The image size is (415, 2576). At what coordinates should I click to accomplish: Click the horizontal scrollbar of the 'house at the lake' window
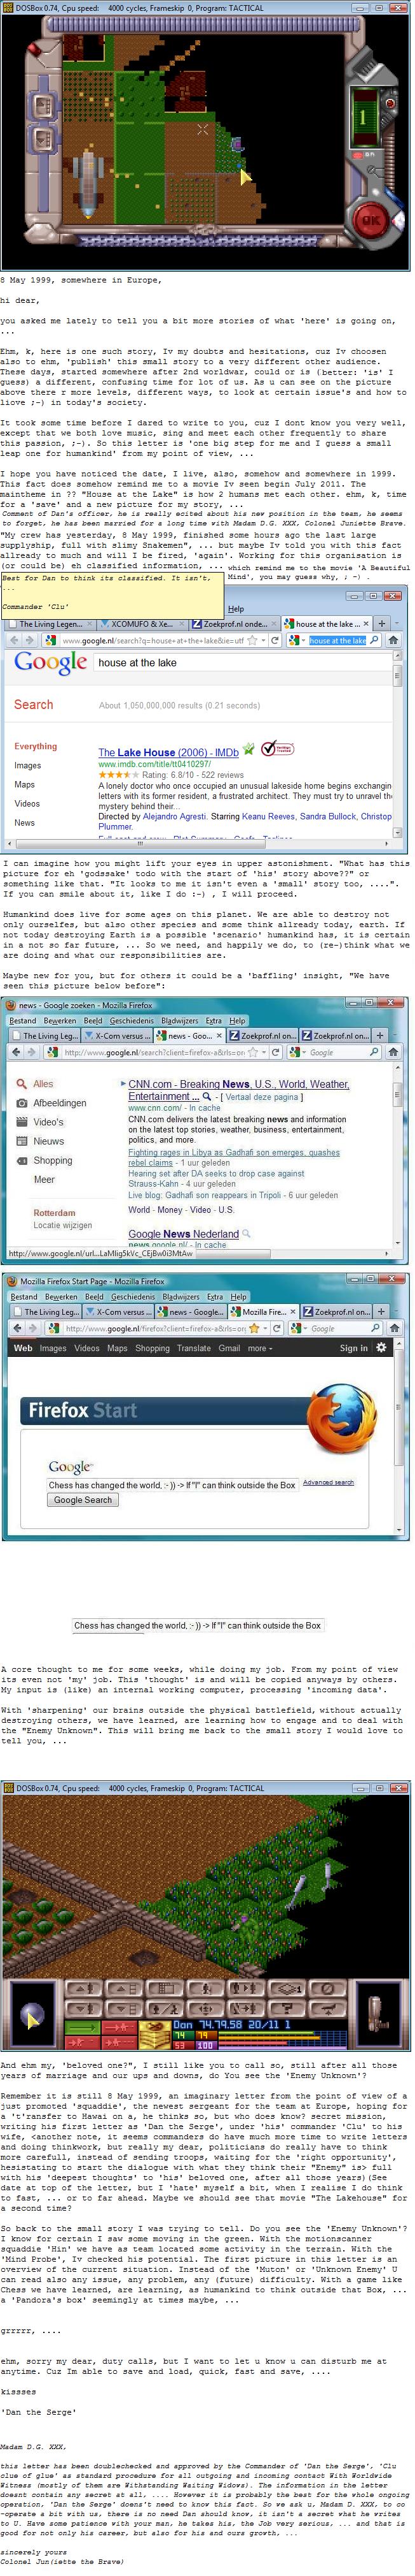pyautogui.click(x=200, y=849)
